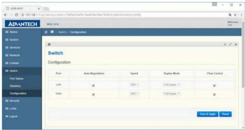245x130 pixels.
Task: Toggle WAN Auto-Negotiation checkbox
Action: 93,94
